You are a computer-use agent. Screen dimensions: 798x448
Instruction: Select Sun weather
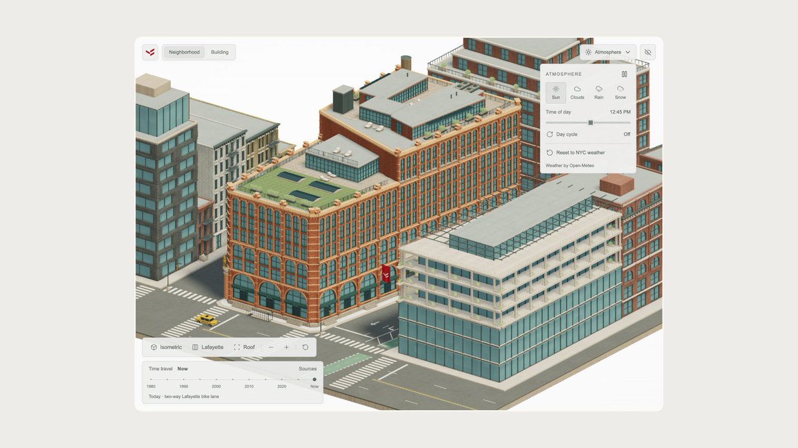[556, 92]
